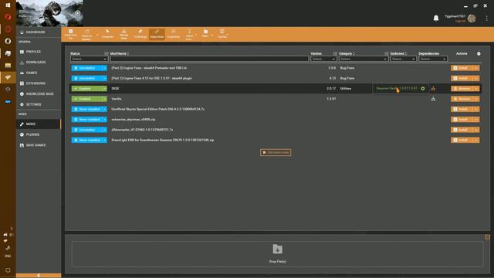Open the Category filter dropdown
494x278 pixels.
(363, 59)
